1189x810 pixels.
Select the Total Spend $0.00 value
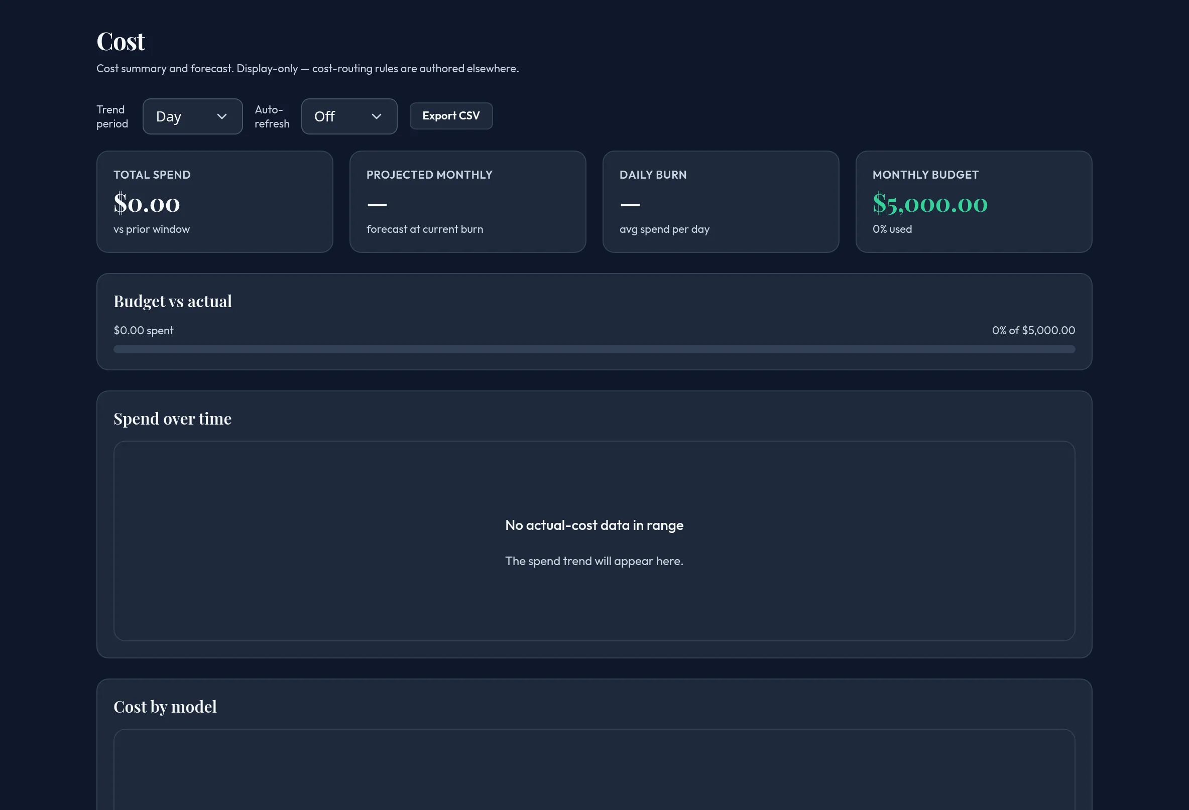(x=147, y=204)
